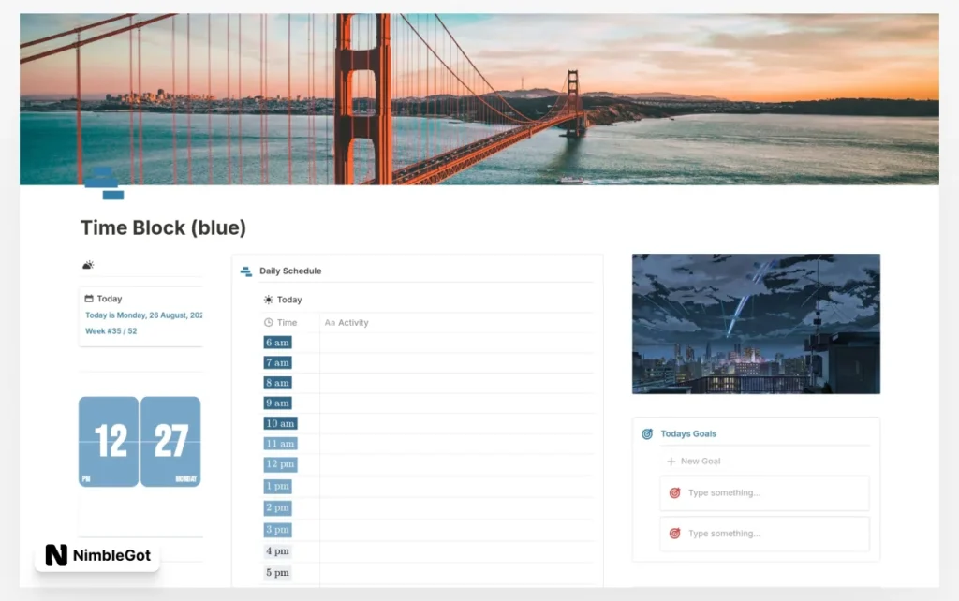The width and height of the screenshot is (959, 601).
Task: Open the Todays Goals link
Action: tap(688, 433)
